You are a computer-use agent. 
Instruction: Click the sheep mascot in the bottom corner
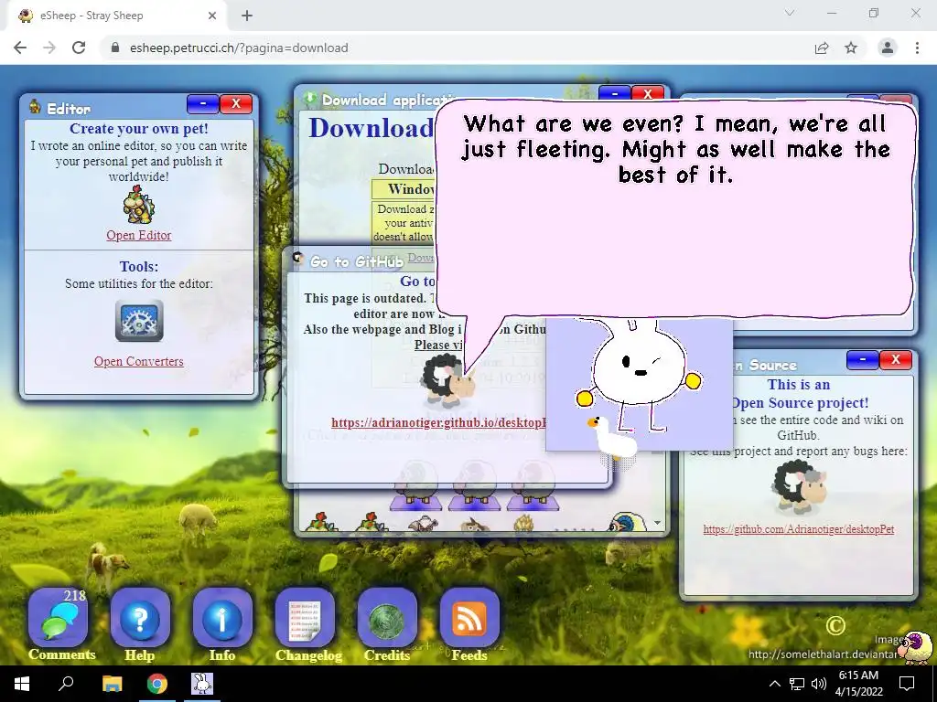pyautogui.click(x=916, y=648)
